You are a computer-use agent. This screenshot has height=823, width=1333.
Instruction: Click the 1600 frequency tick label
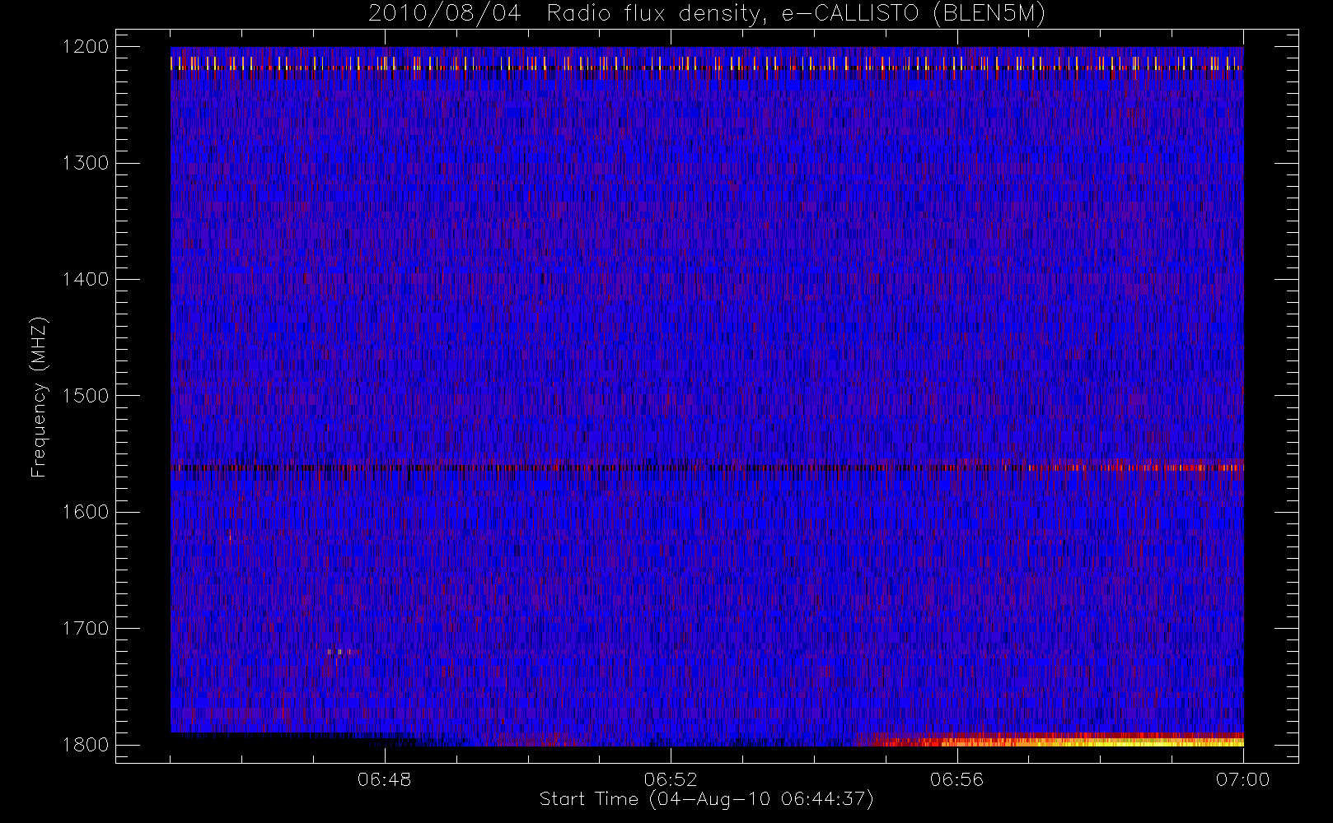(86, 512)
